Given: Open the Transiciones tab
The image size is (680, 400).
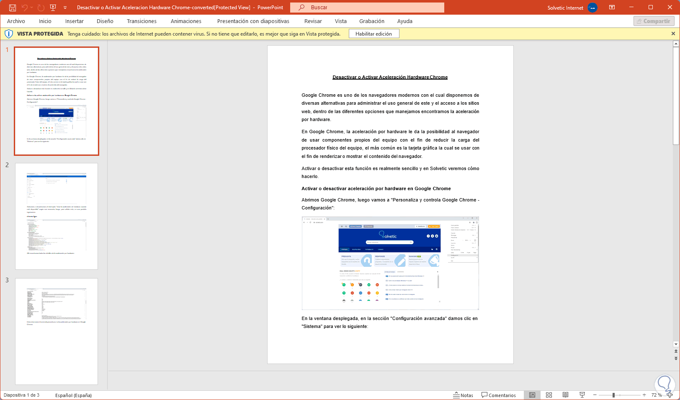Looking at the screenshot, I should (x=142, y=21).
